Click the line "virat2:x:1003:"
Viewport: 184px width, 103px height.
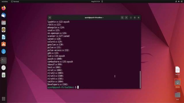pos(55,73)
